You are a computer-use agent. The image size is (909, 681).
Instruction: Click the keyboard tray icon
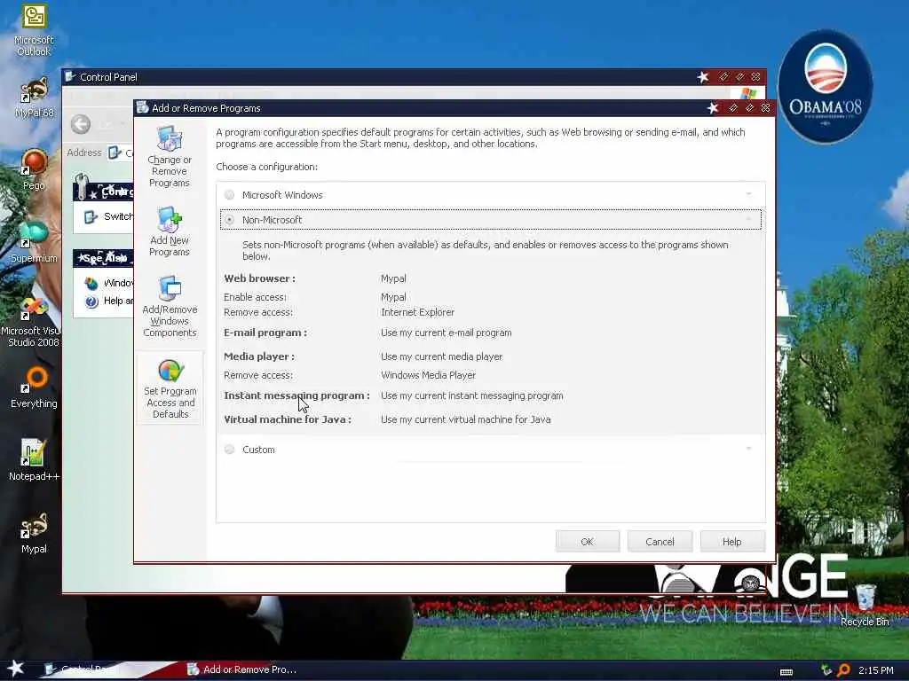tap(786, 672)
